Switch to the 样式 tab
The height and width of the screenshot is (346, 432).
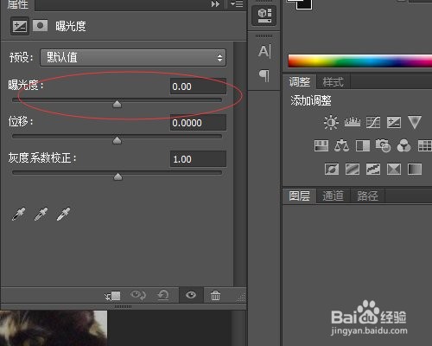(x=334, y=82)
